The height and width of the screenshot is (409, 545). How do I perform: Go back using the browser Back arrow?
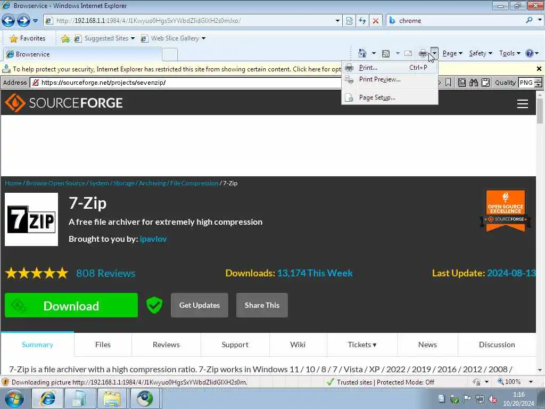pyautogui.click(x=9, y=21)
